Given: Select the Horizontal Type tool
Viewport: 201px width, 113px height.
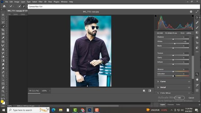Looking at the screenshot, I should tap(3, 76).
